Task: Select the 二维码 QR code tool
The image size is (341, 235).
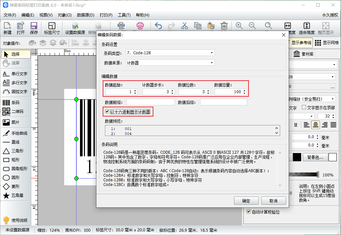Action: click(16, 112)
